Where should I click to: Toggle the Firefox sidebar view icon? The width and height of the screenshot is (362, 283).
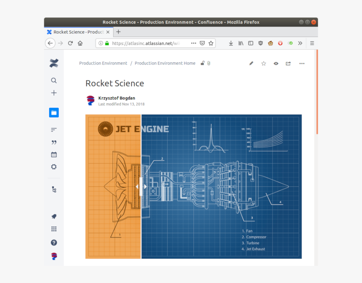click(251, 43)
